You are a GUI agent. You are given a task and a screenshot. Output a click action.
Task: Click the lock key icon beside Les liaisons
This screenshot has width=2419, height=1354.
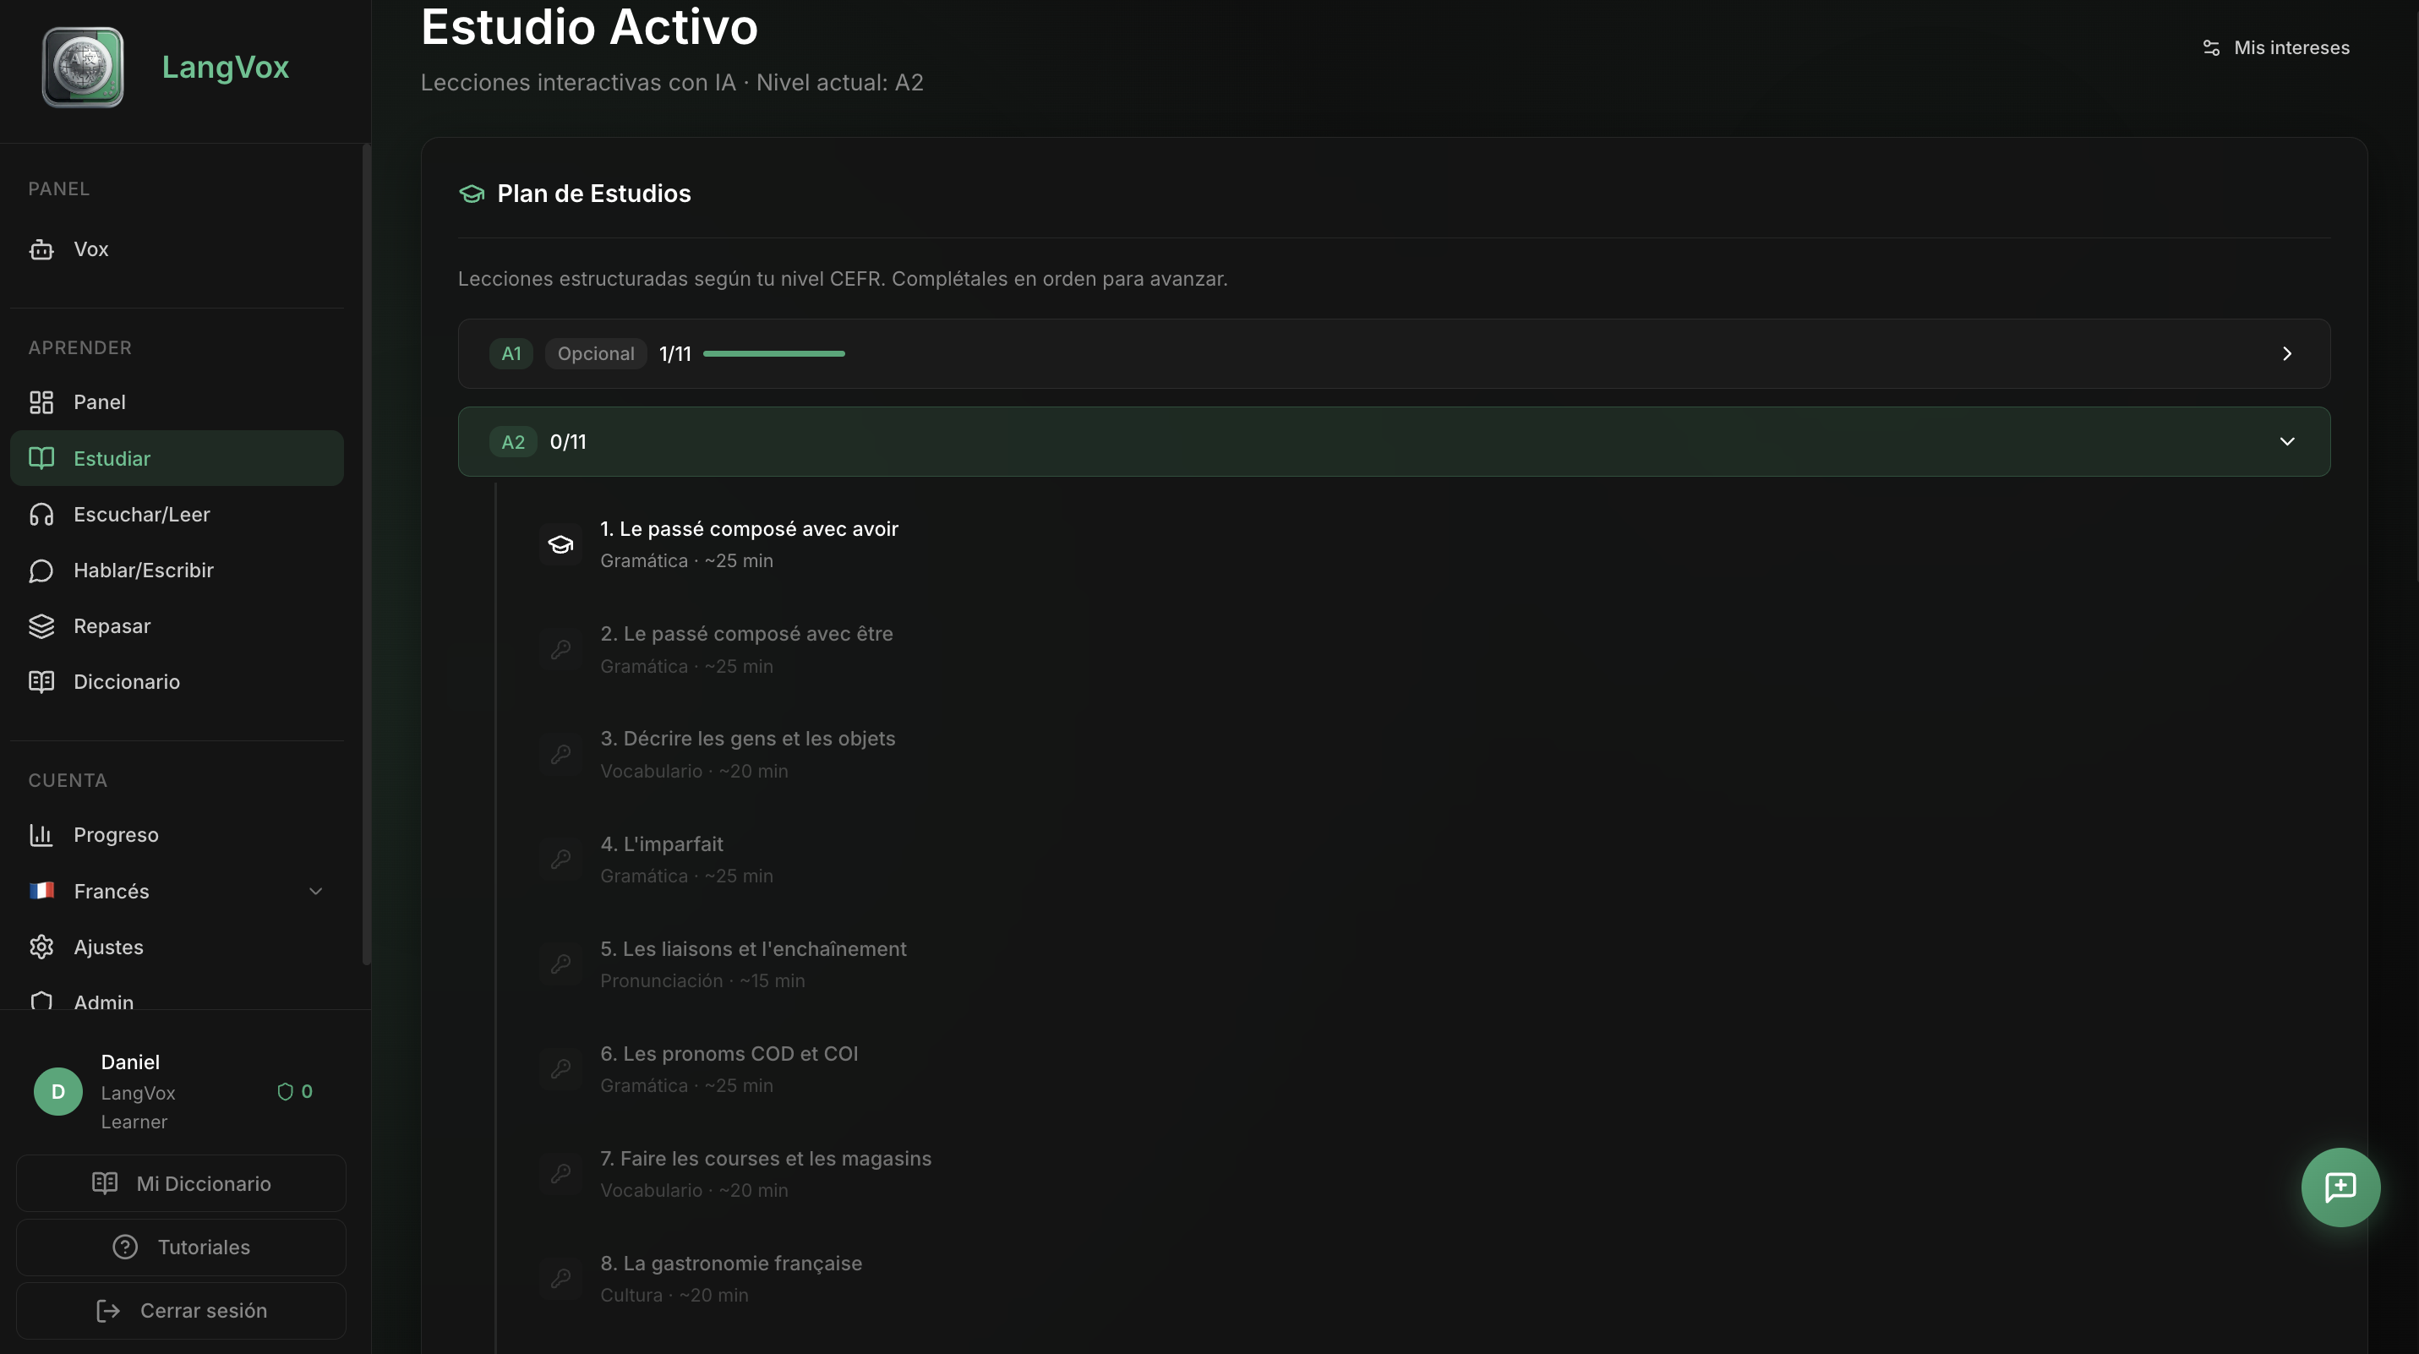[x=560, y=964]
